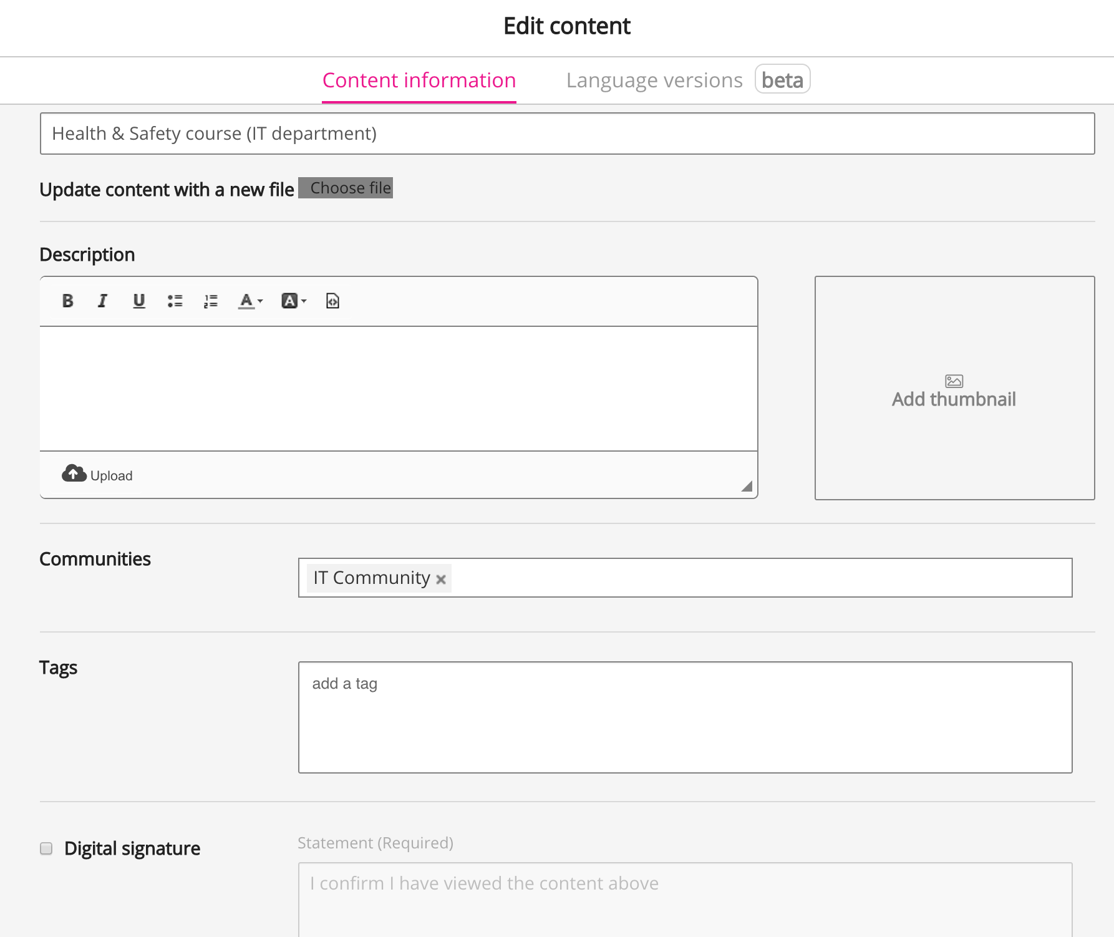Viewport: 1114px width, 937px height.
Task: Click the editor resize handle corner
Action: point(747,487)
